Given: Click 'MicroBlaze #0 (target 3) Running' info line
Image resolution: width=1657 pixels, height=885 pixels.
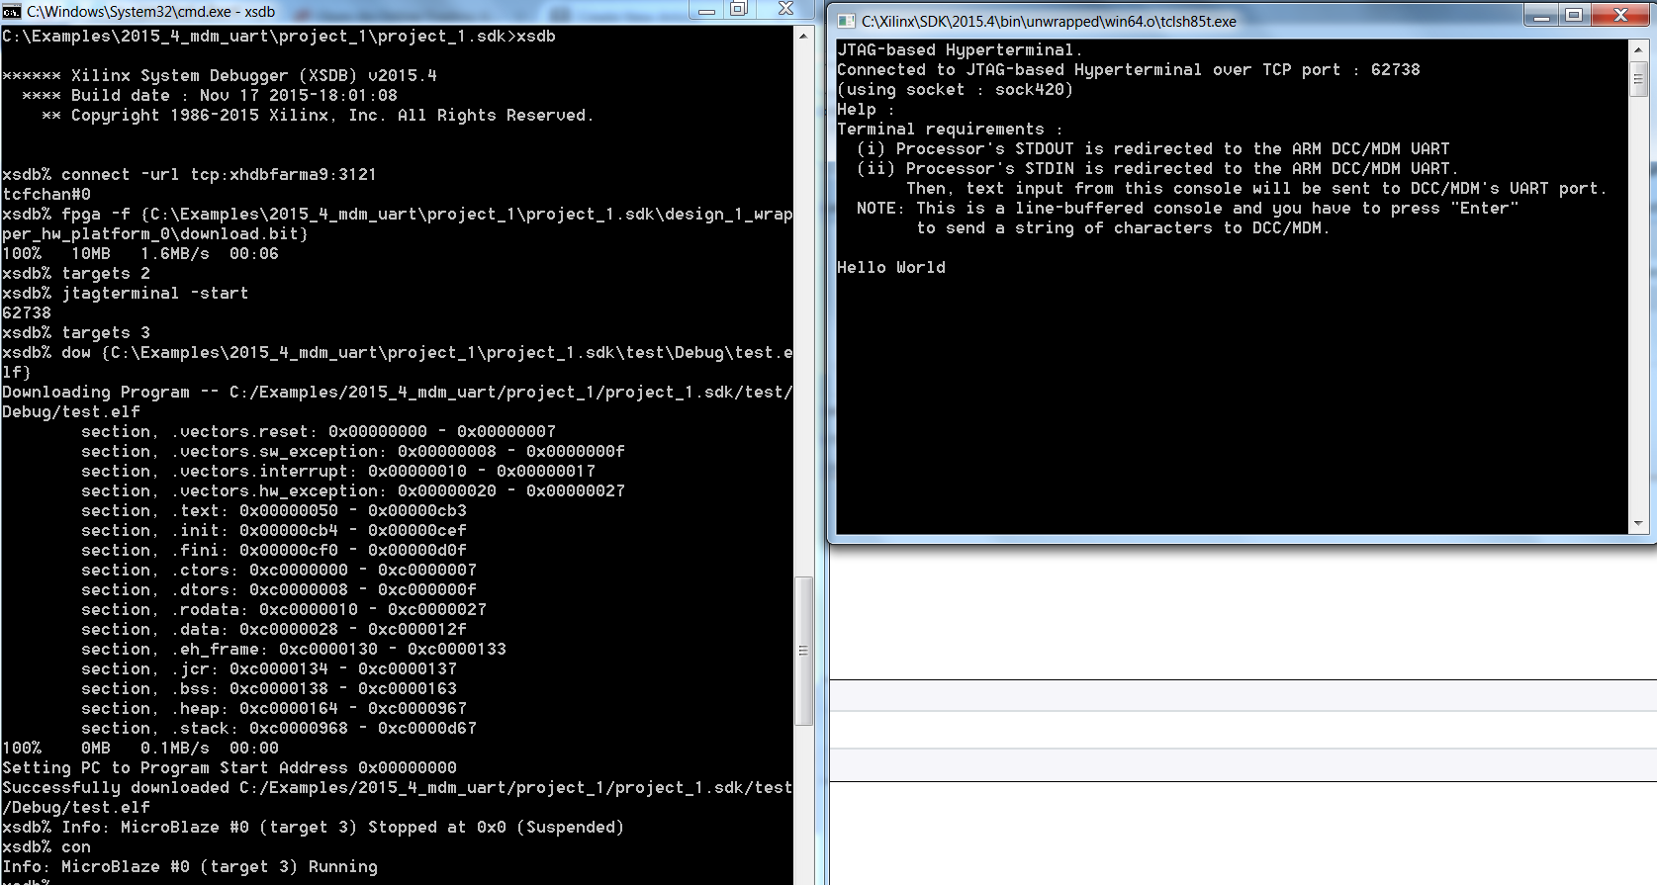Looking at the screenshot, I should [x=190, y=866].
